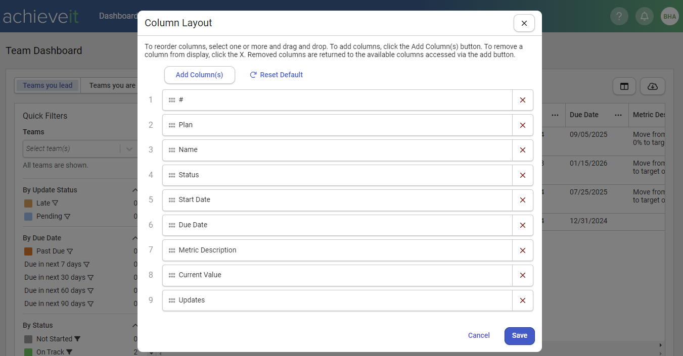The image size is (683, 356).
Task: Remove the Metric Description column with its X
Action: coord(523,250)
